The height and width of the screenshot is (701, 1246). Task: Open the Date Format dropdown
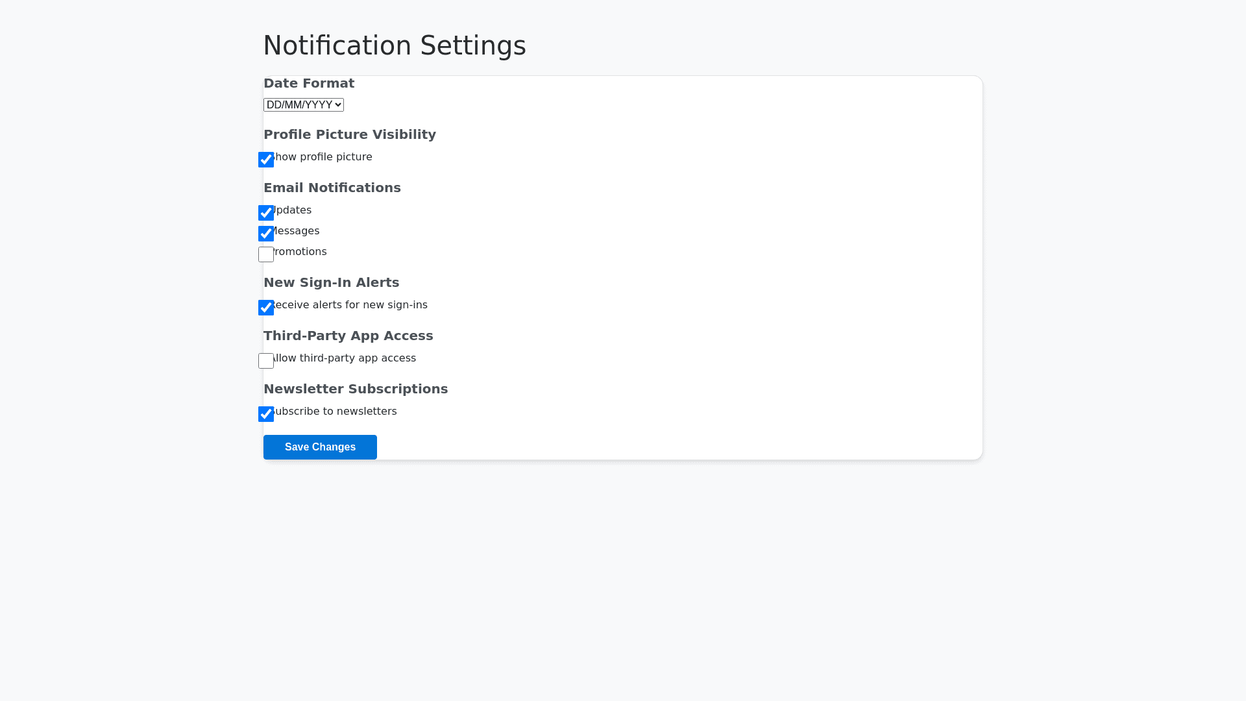click(303, 105)
